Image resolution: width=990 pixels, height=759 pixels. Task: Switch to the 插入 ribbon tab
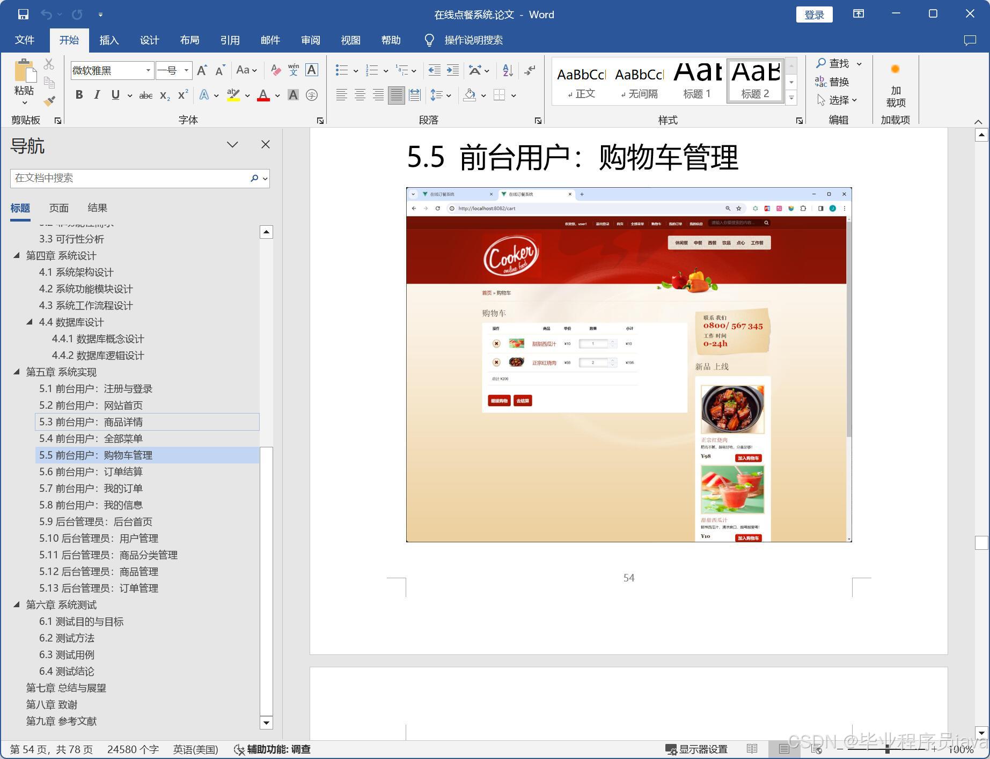(x=109, y=40)
